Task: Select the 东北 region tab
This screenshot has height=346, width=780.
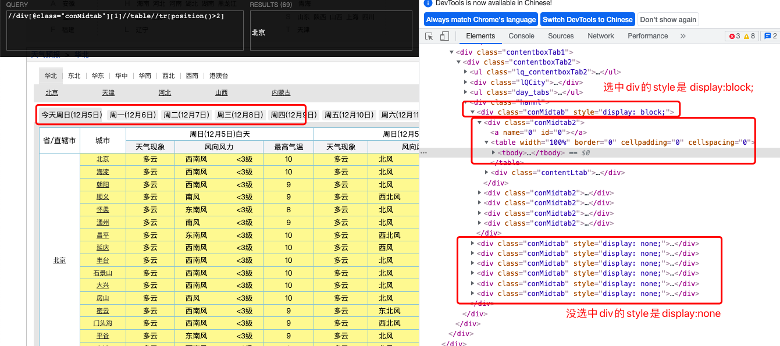Action: [x=74, y=76]
